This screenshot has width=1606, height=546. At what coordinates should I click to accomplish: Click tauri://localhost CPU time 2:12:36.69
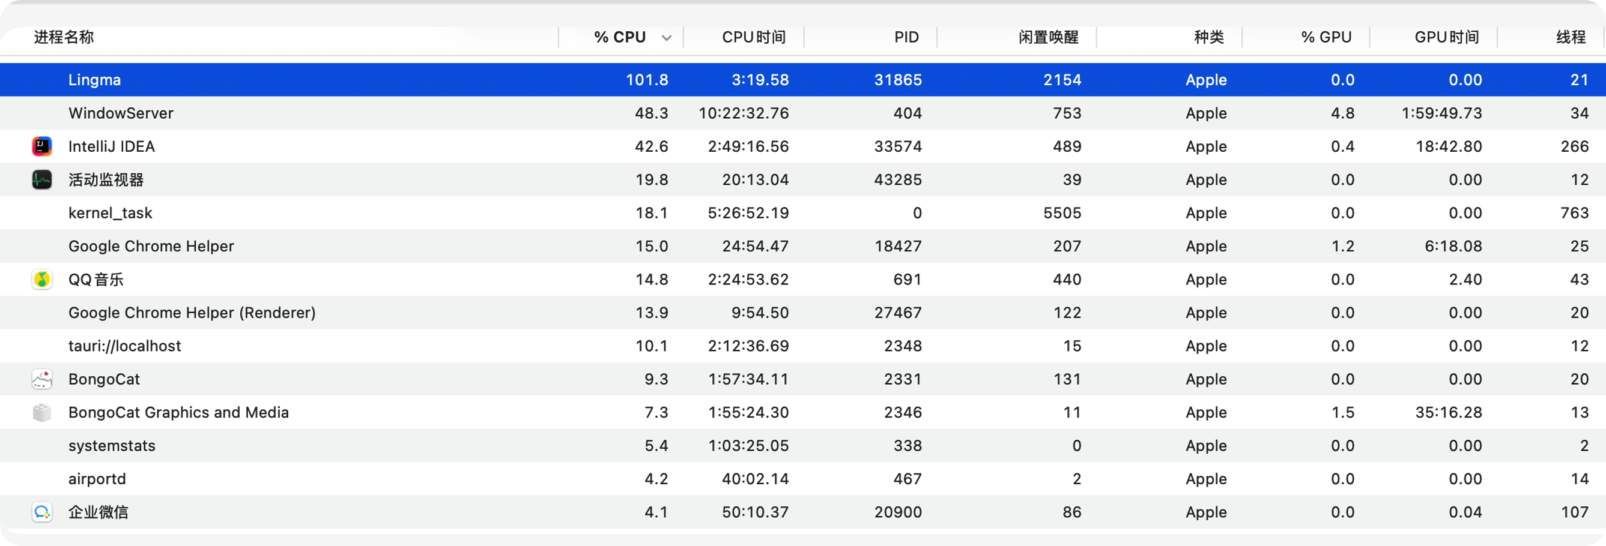[x=748, y=346]
